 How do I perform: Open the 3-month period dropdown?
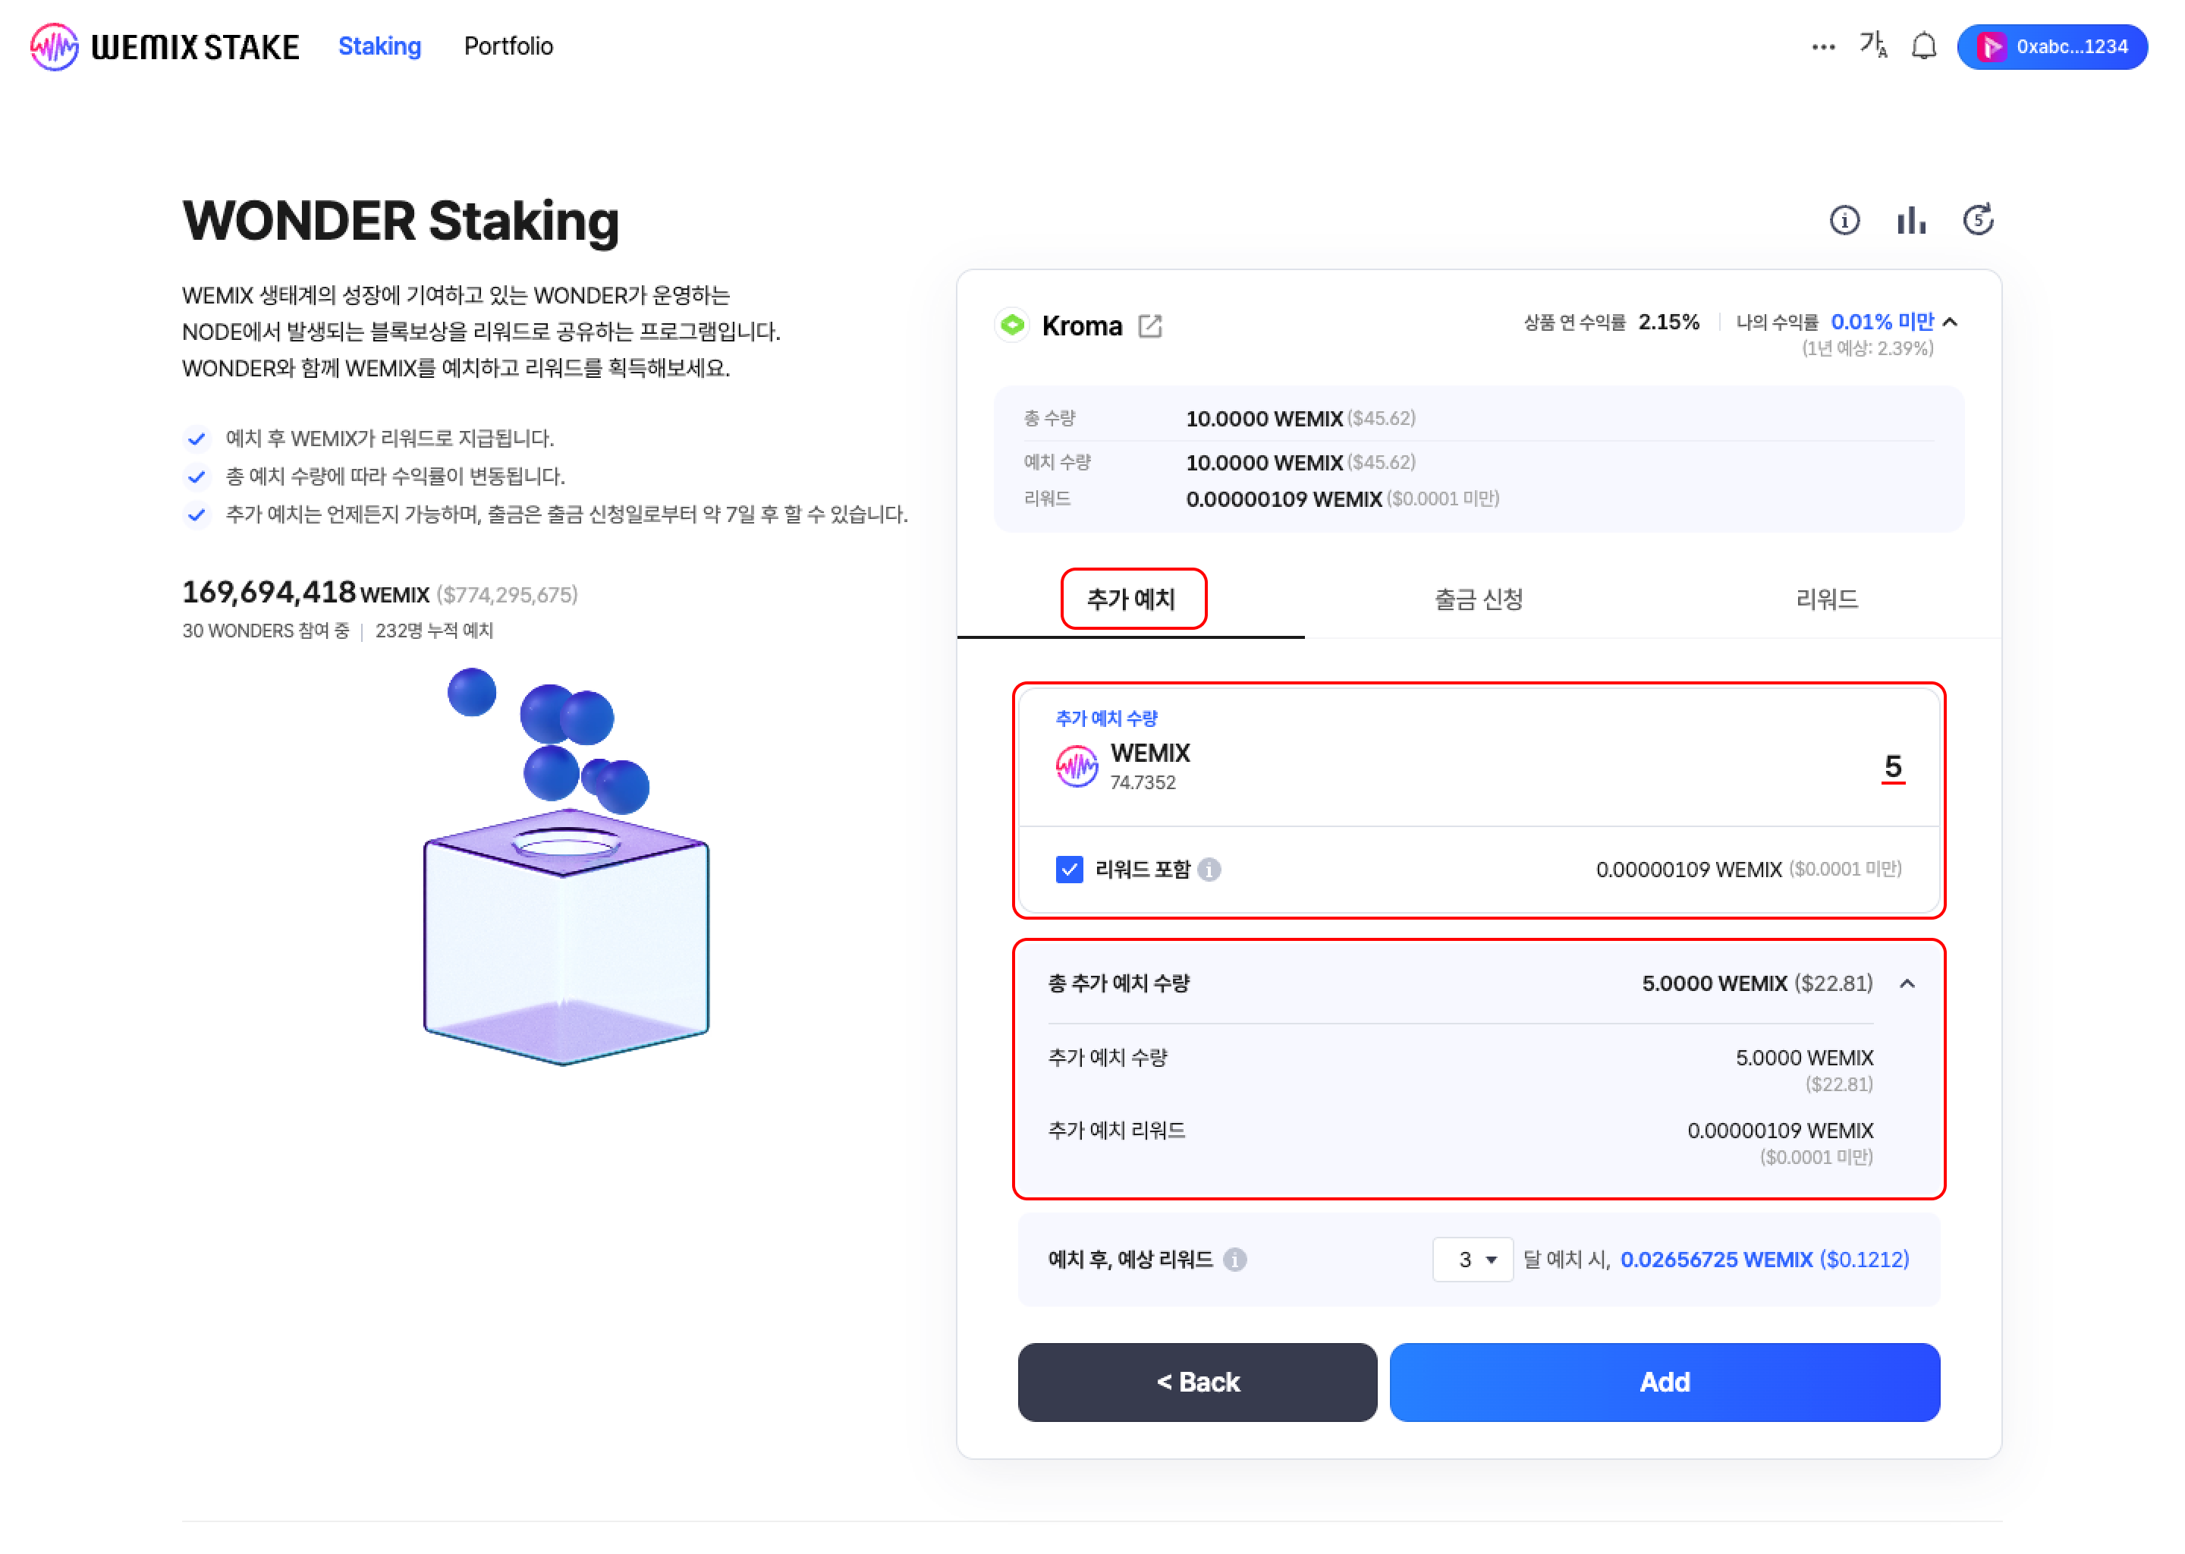(x=1473, y=1260)
